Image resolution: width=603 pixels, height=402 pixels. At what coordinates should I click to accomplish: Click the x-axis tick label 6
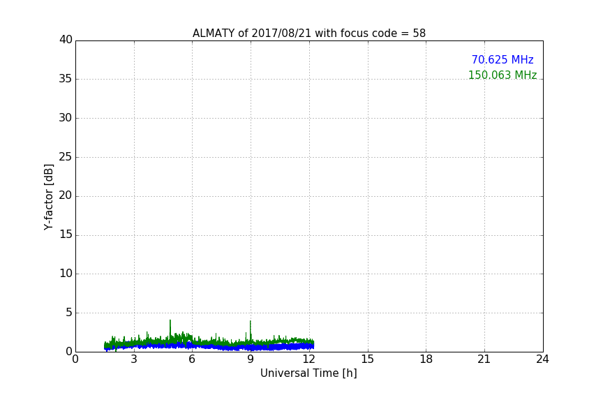(x=192, y=359)
